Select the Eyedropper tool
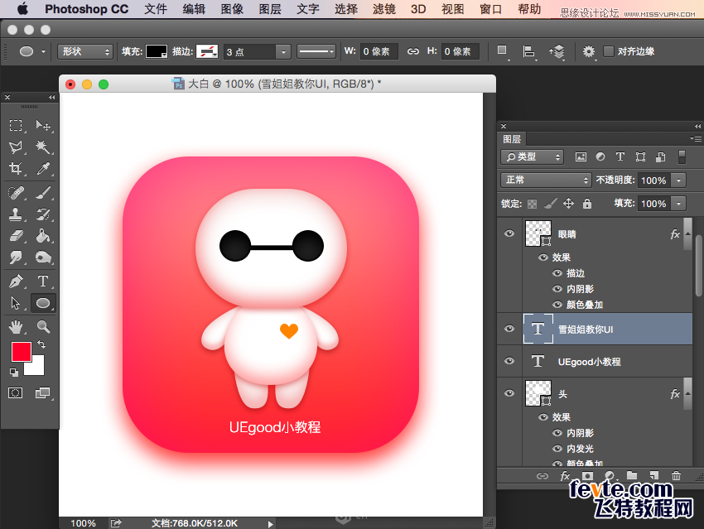 click(43, 169)
